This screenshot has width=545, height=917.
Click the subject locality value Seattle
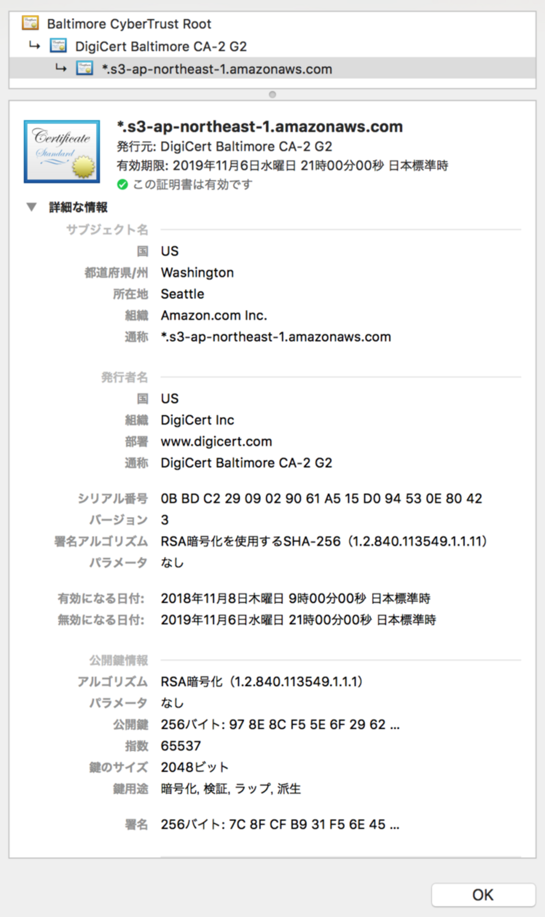(x=183, y=294)
